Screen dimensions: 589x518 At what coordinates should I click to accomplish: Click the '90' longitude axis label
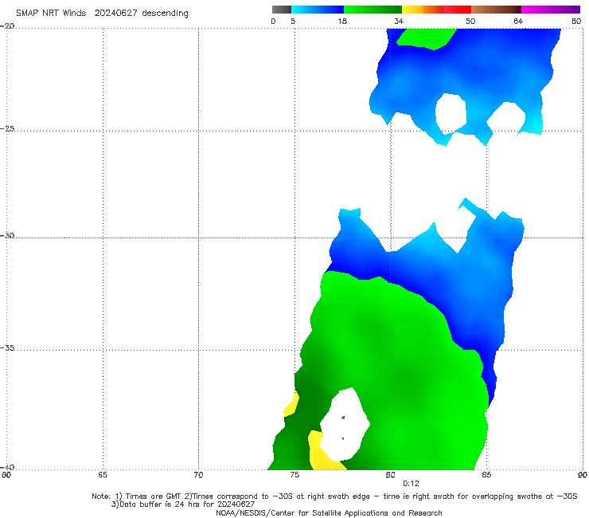(583, 475)
